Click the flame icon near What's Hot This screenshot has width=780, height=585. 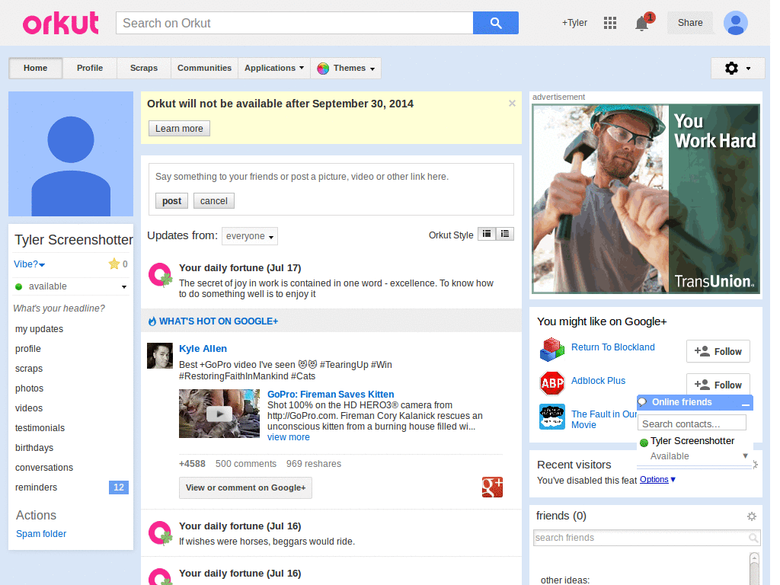click(152, 321)
